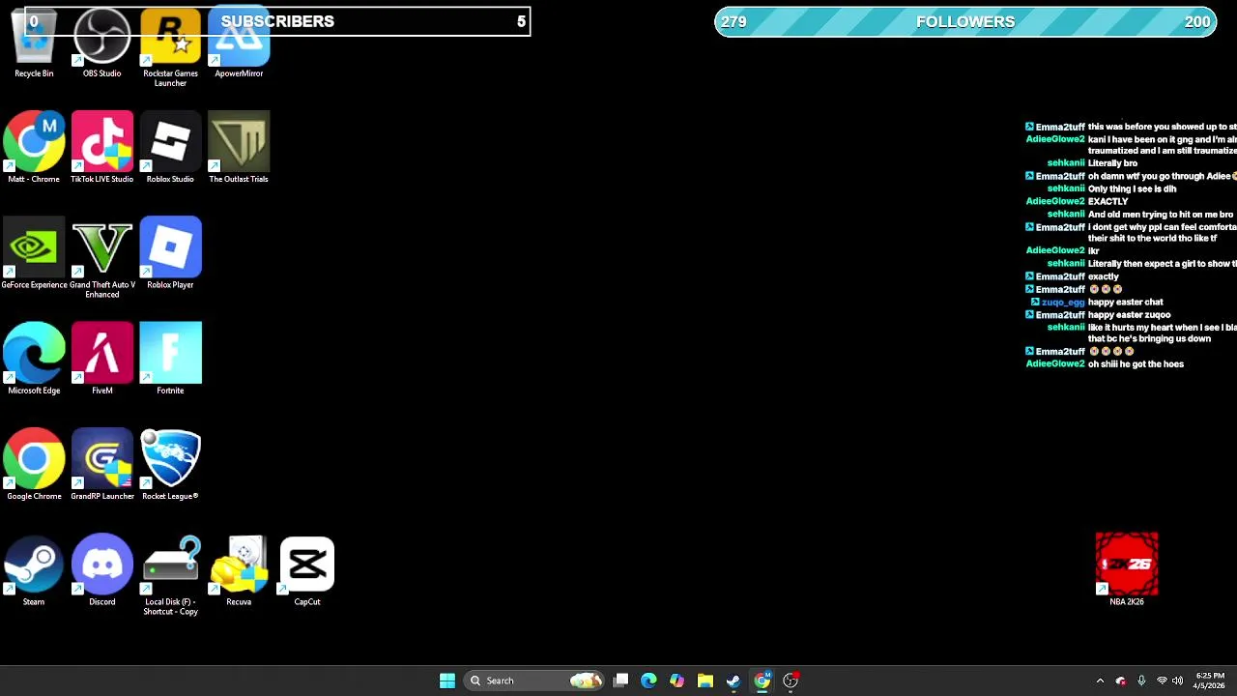1237x696 pixels.
Task: Click the chat message "happy easter chat"
Action: coord(1125,302)
